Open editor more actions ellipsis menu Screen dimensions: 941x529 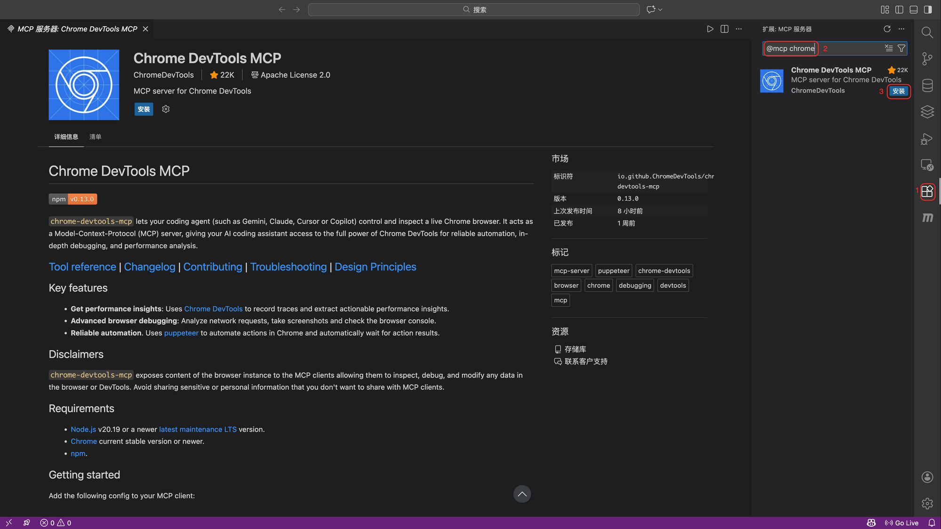click(x=739, y=29)
